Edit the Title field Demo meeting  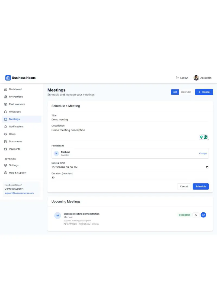pyautogui.click(x=130, y=119)
